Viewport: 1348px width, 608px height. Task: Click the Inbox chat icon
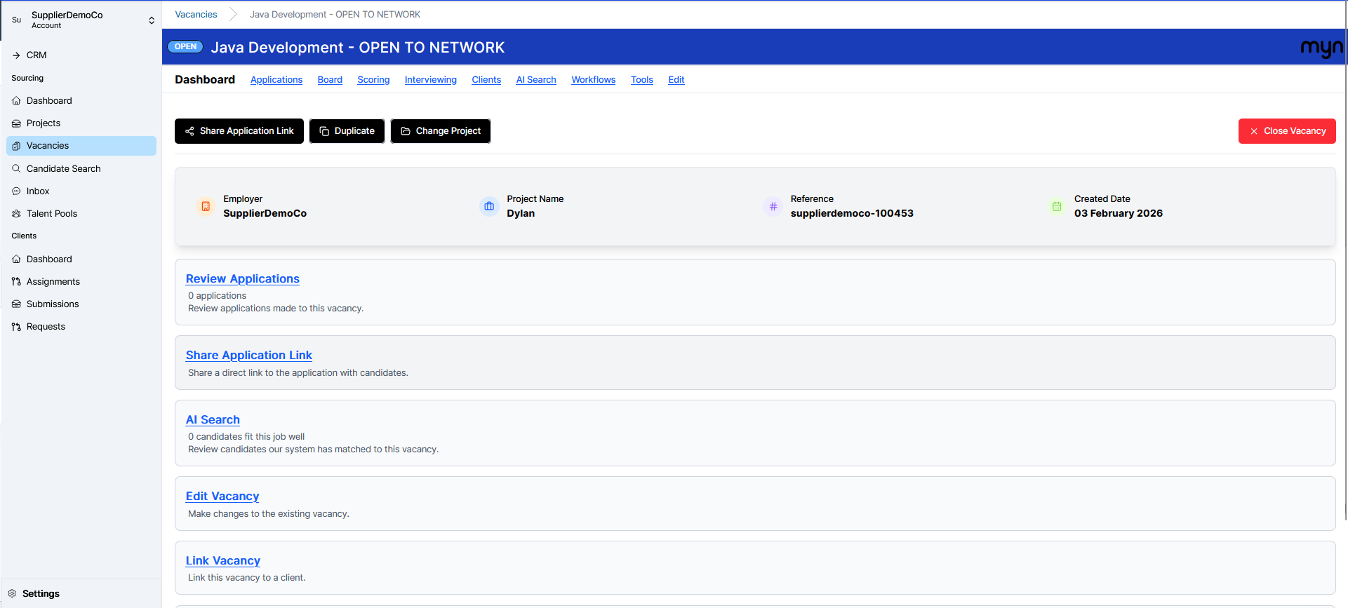(16, 191)
